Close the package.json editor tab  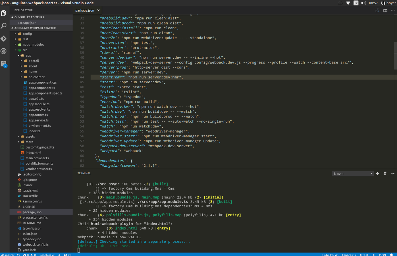pyautogui.click(x=98, y=10)
